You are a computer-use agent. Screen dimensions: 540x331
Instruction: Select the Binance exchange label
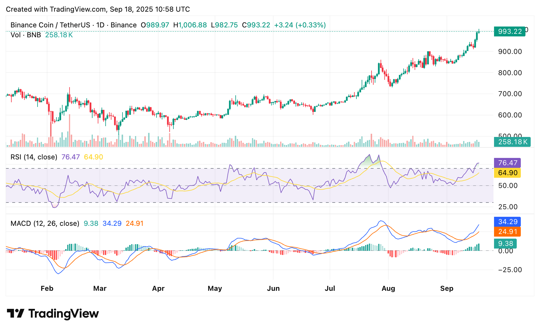click(x=124, y=25)
